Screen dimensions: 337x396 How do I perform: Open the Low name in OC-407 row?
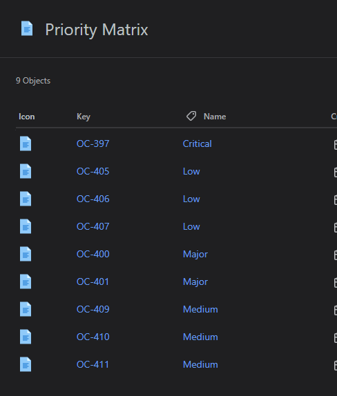(191, 226)
